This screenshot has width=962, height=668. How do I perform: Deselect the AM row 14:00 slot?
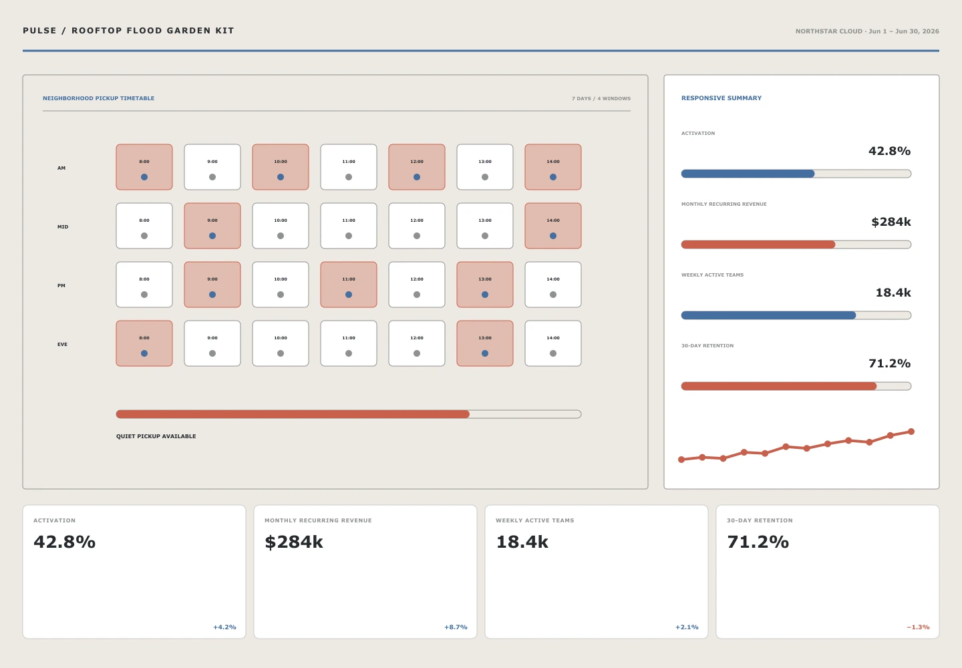[553, 167]
